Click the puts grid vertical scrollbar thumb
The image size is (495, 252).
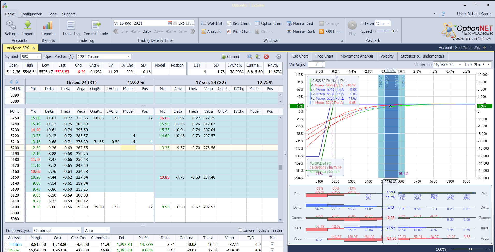point(280,167)
